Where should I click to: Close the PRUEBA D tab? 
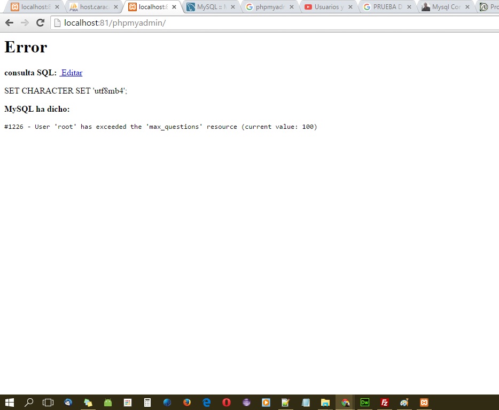[409, 7]
